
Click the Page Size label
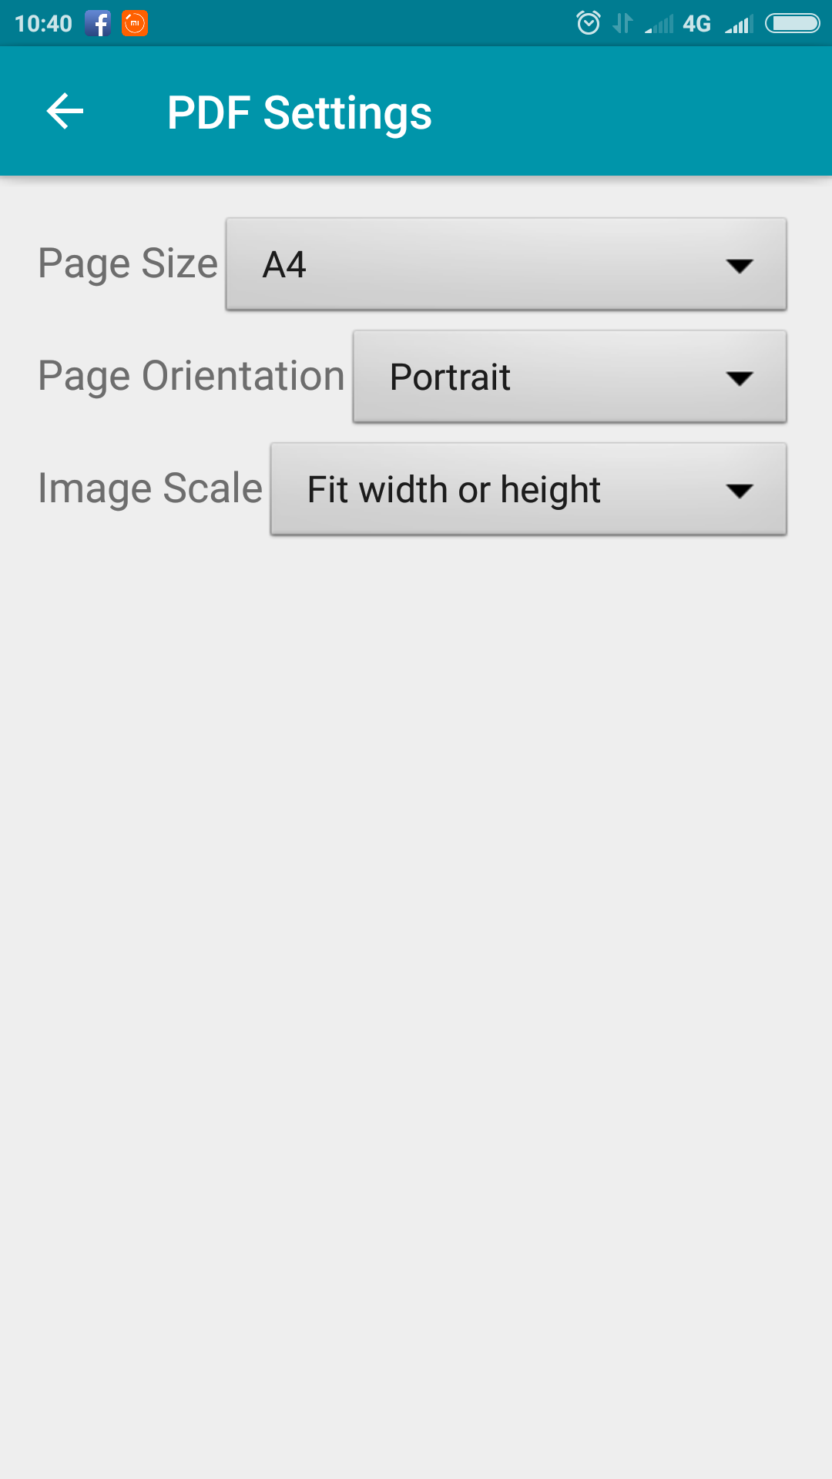pyautogui.click(x=128, y=264)
